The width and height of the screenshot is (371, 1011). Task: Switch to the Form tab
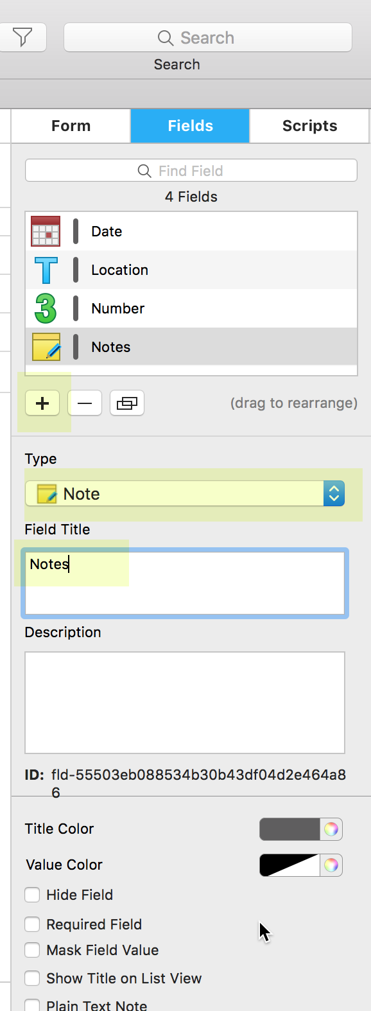click(71, 126)
